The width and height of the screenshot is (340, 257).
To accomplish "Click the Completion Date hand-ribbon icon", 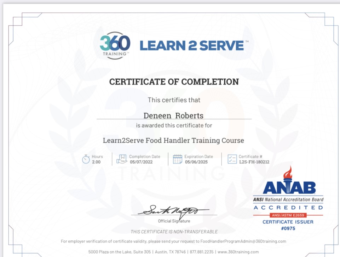I will click(122, 159).
